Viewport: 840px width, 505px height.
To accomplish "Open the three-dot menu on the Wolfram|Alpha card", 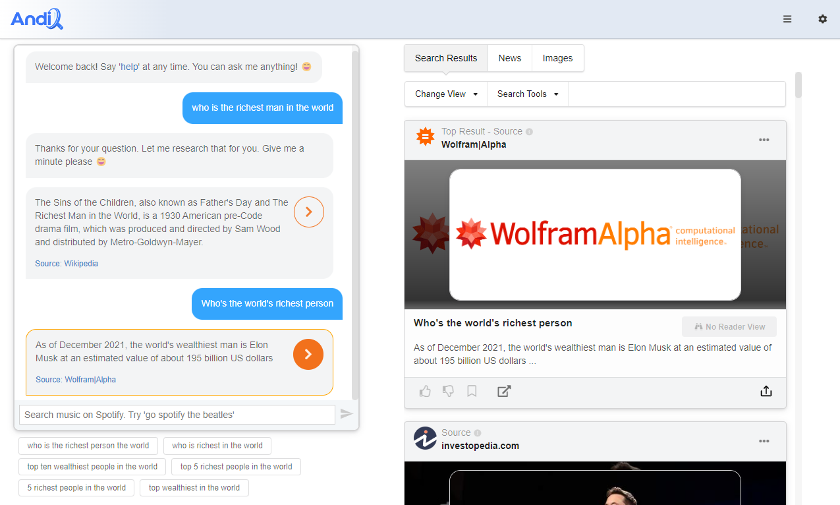I will point(764,140).
